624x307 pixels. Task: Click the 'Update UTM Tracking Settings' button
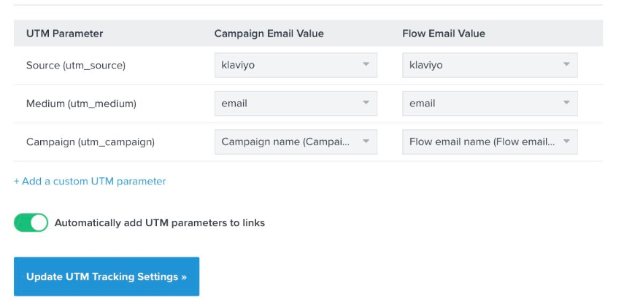pos(107,276)
